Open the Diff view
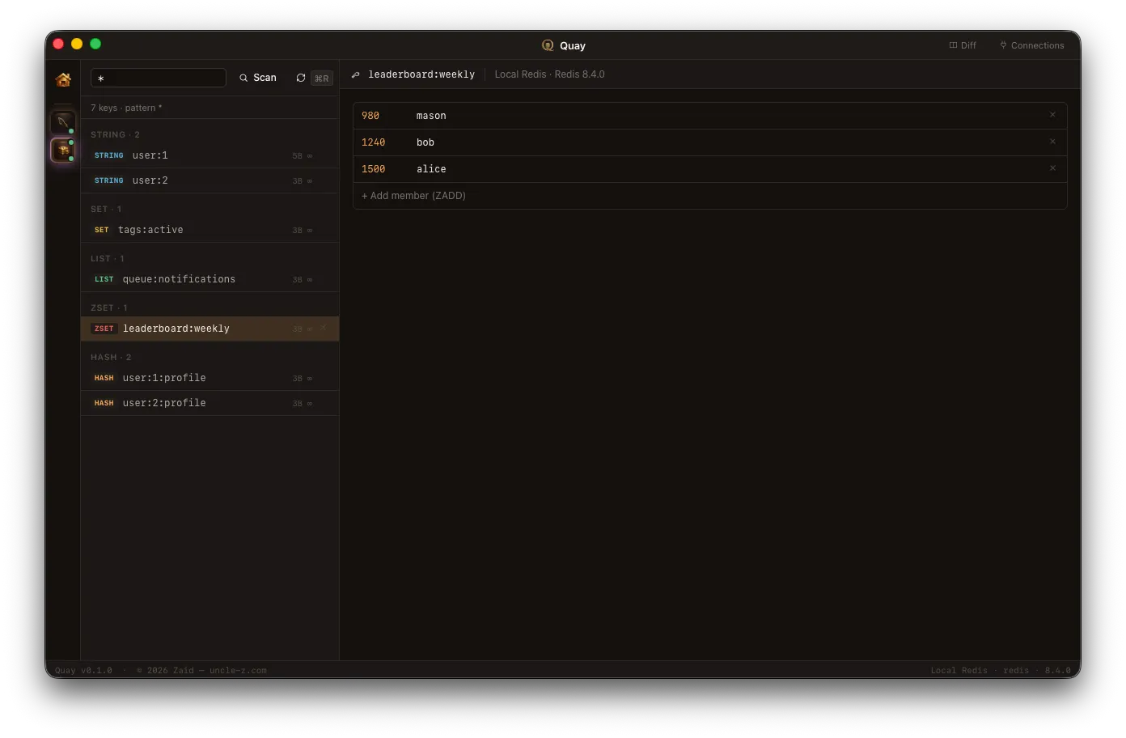 tap(963, 45)
